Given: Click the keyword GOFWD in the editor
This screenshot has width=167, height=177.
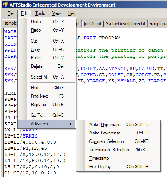Looking at the screenshot, I should pos(88,75).
